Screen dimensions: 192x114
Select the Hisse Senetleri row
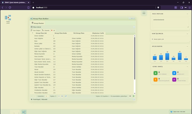67,56
